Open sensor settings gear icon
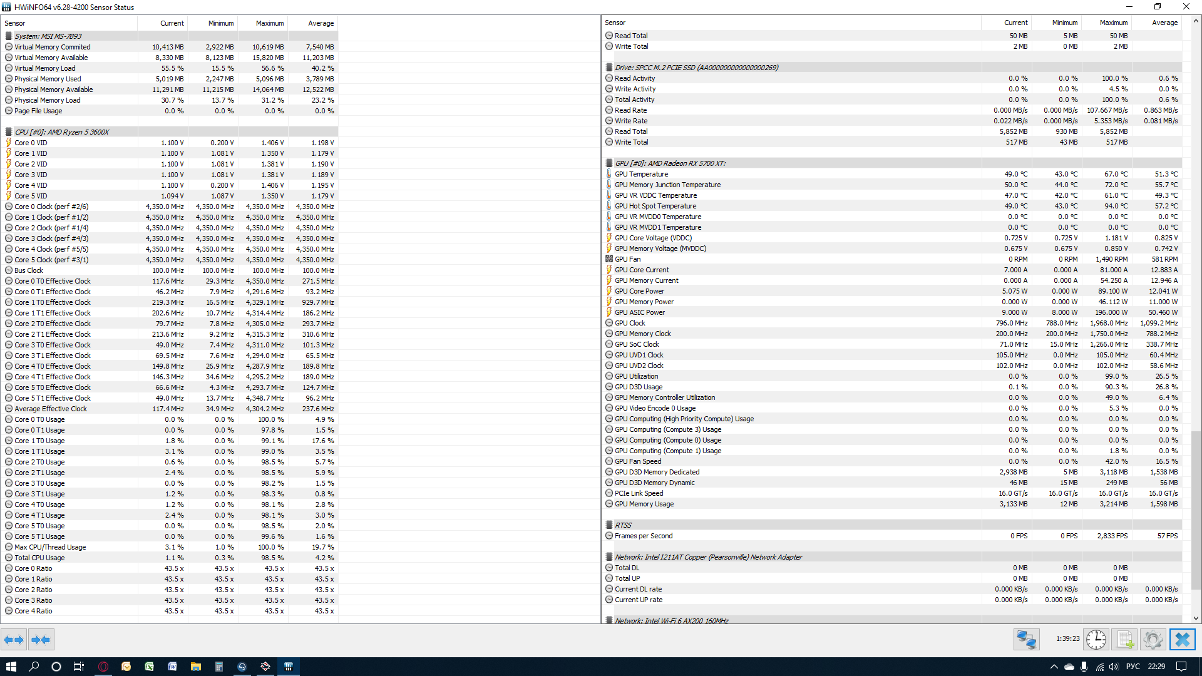Viewport: 1202px width, 676px height. click(x=1153, y=640)
